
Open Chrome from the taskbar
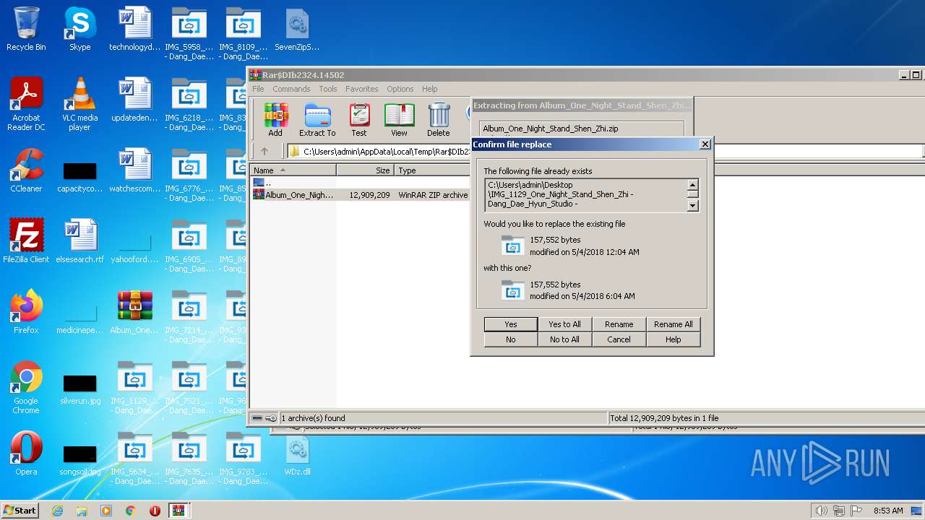coord(130,511)
